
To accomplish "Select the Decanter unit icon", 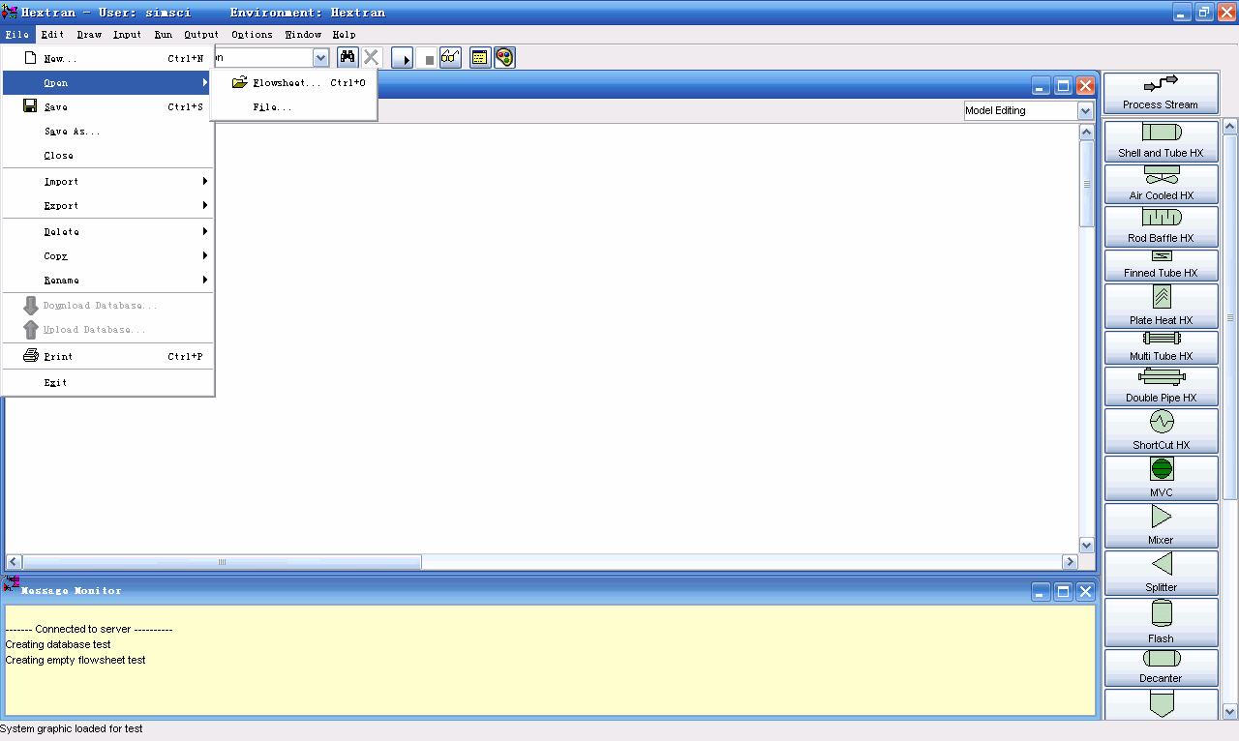I will tap(1161, 667).
